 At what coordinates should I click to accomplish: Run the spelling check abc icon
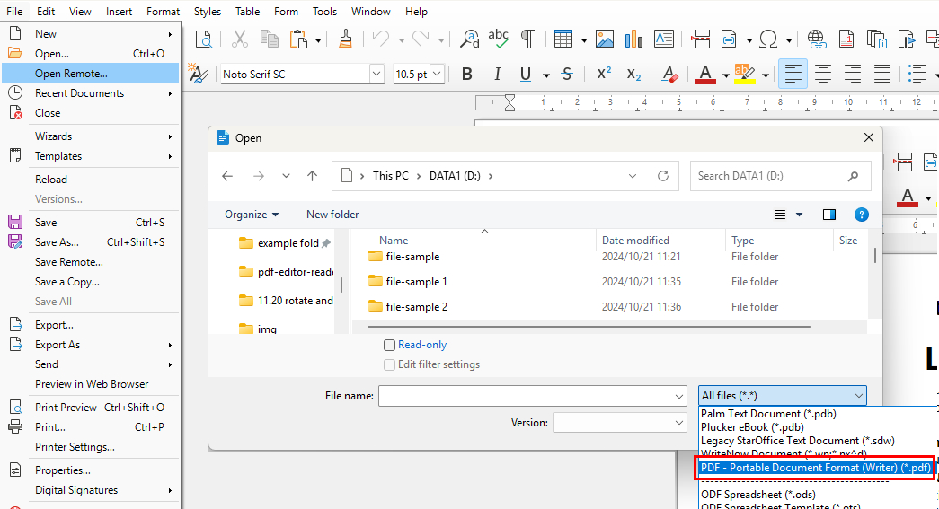pos(498,39)
